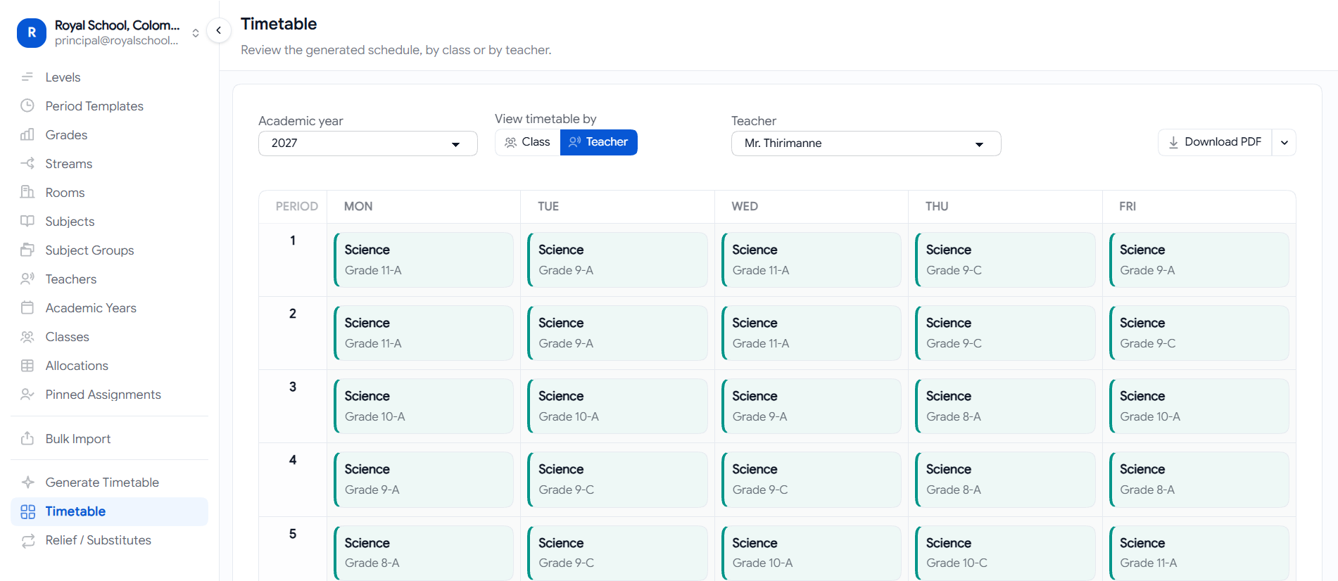Viewport: 1338px width, 581px height.
Task: Collapse the sidebar with the chevron button
Action: [219, 30]
